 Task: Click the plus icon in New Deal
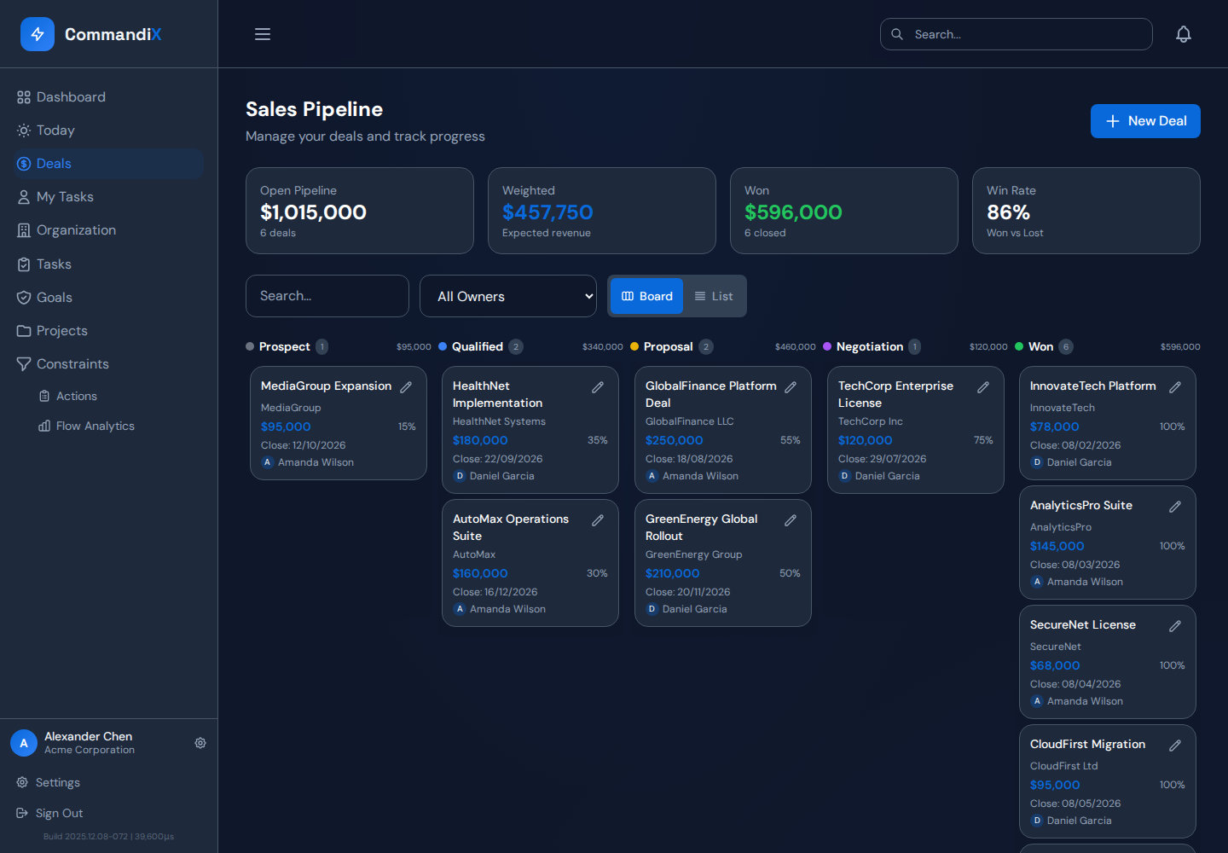(1113, 121)
